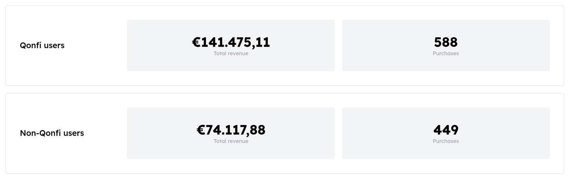Click white space below Qonfi users label
The image size is (570, 179).
click(42, 68)
